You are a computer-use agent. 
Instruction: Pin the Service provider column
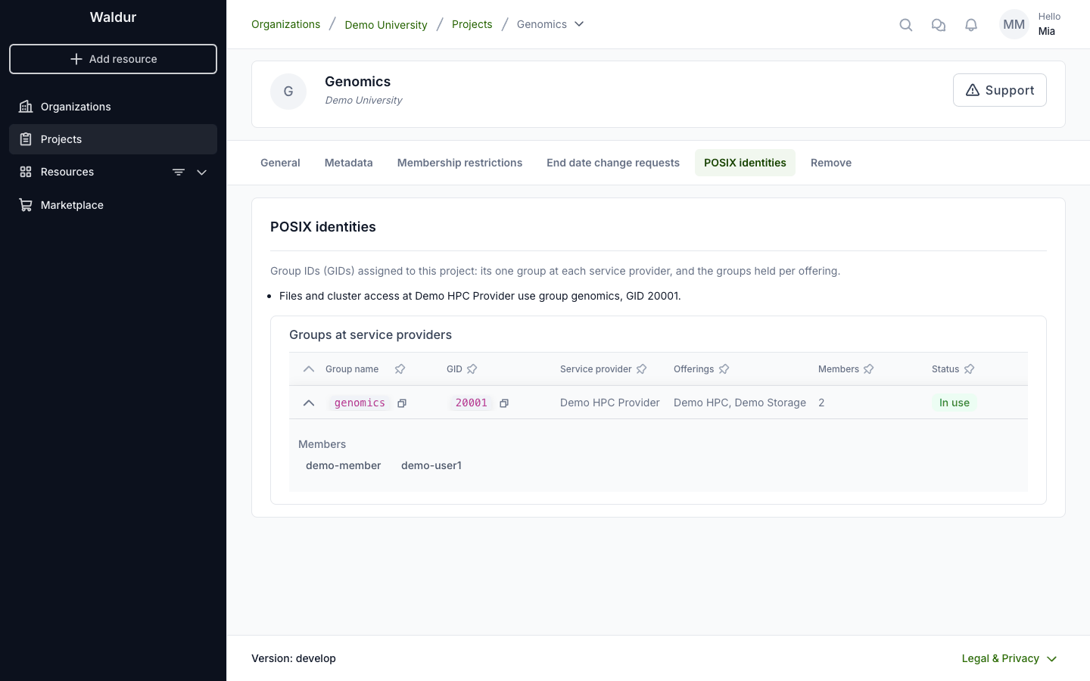(641, 369)
